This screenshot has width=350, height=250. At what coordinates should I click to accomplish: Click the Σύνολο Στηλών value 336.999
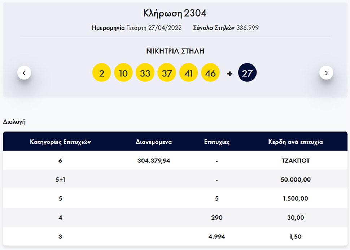(248, 28)
